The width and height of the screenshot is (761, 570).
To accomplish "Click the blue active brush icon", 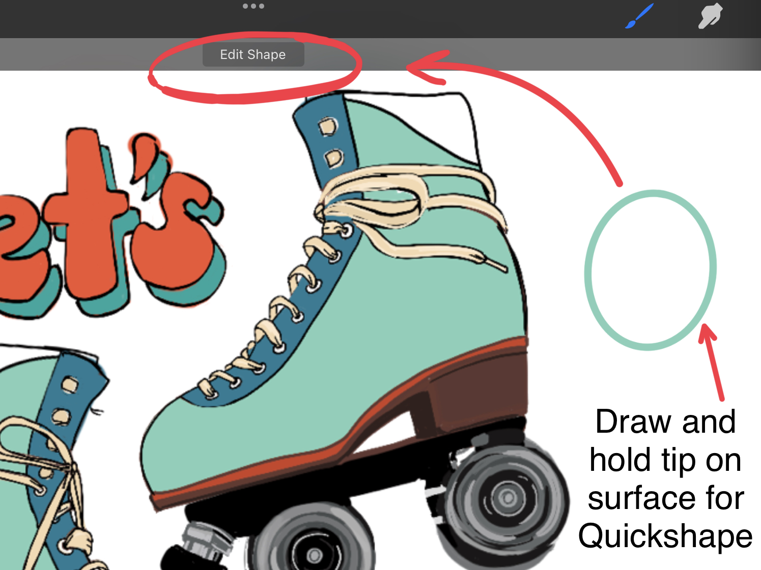I will click(638, 15).
